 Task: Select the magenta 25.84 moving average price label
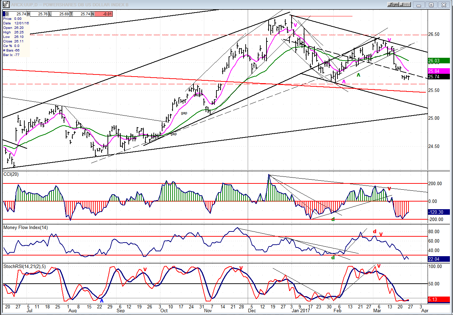(438, 71)
